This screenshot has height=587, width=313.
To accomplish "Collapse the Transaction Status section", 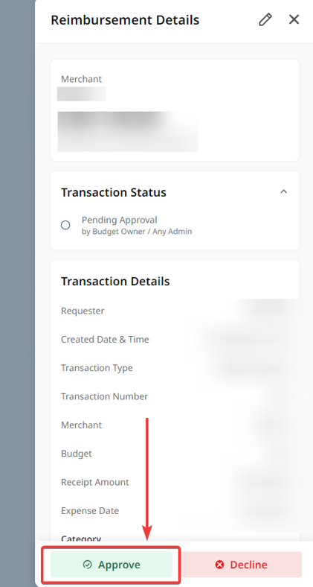I will (284, 191).
